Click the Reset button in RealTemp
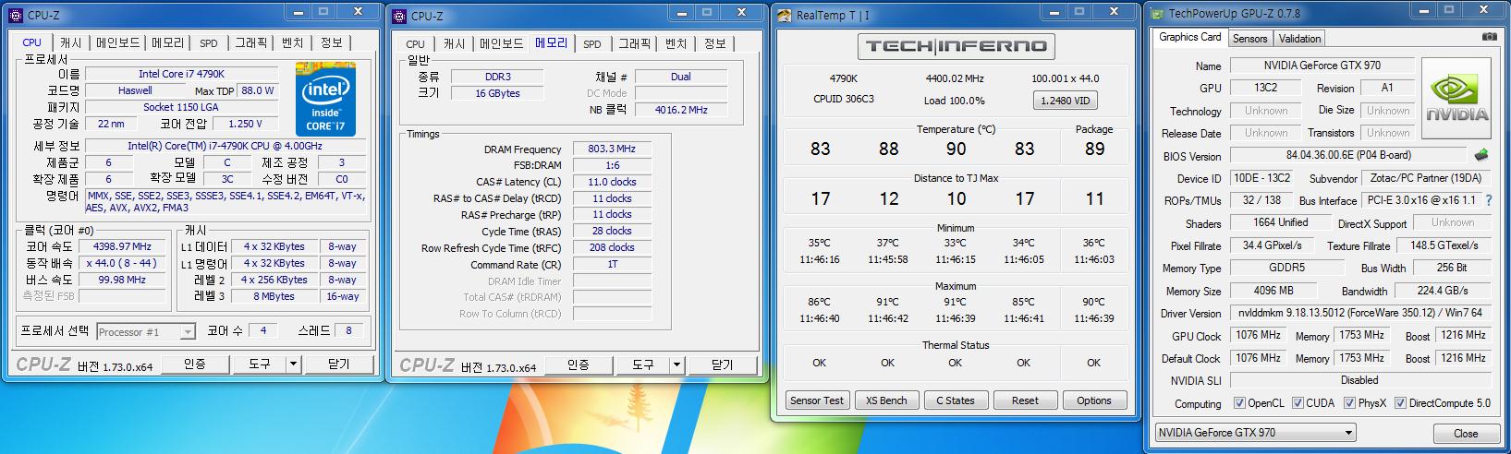This screenshot has width=1511, height=454. click(1025, 400)
